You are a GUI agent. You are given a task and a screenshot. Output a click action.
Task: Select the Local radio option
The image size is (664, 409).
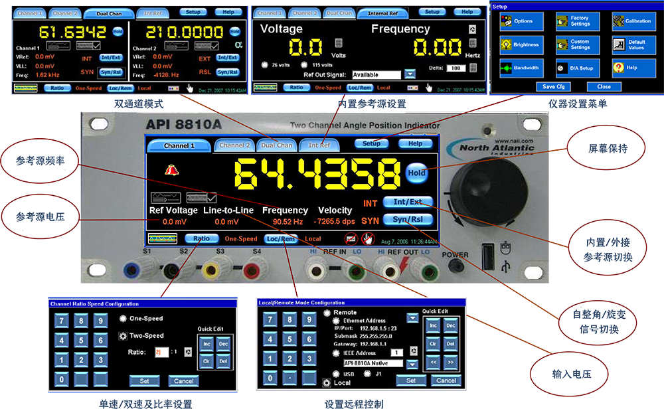(x=327, y=382)
